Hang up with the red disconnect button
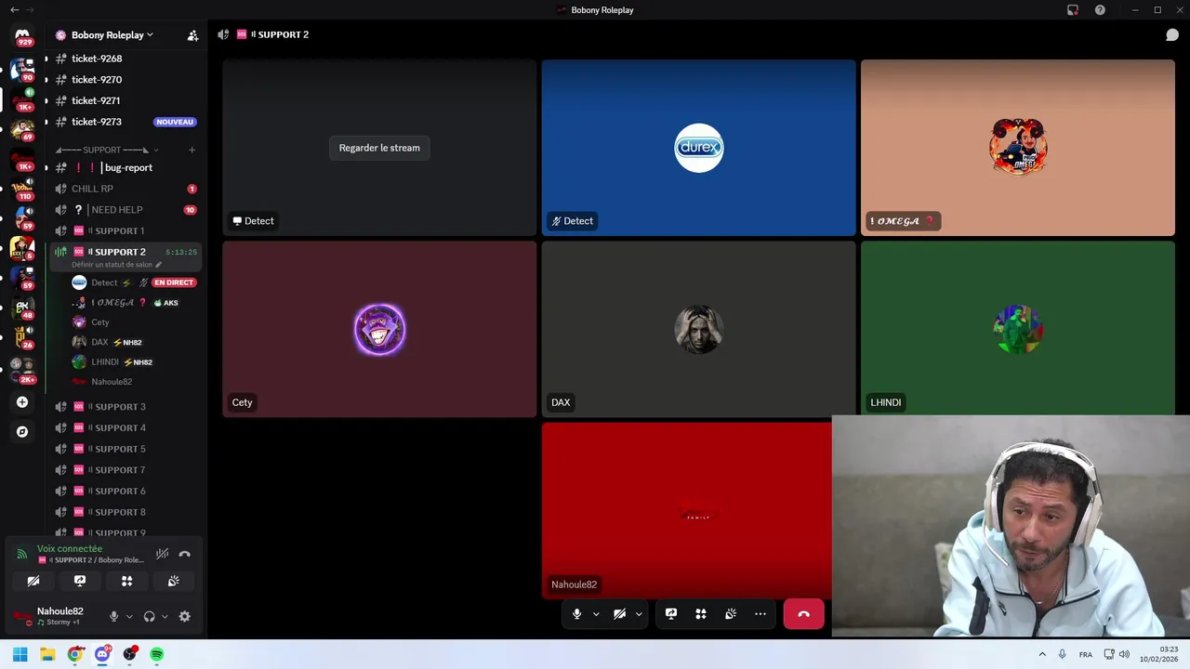 click(x=803, y=614)
